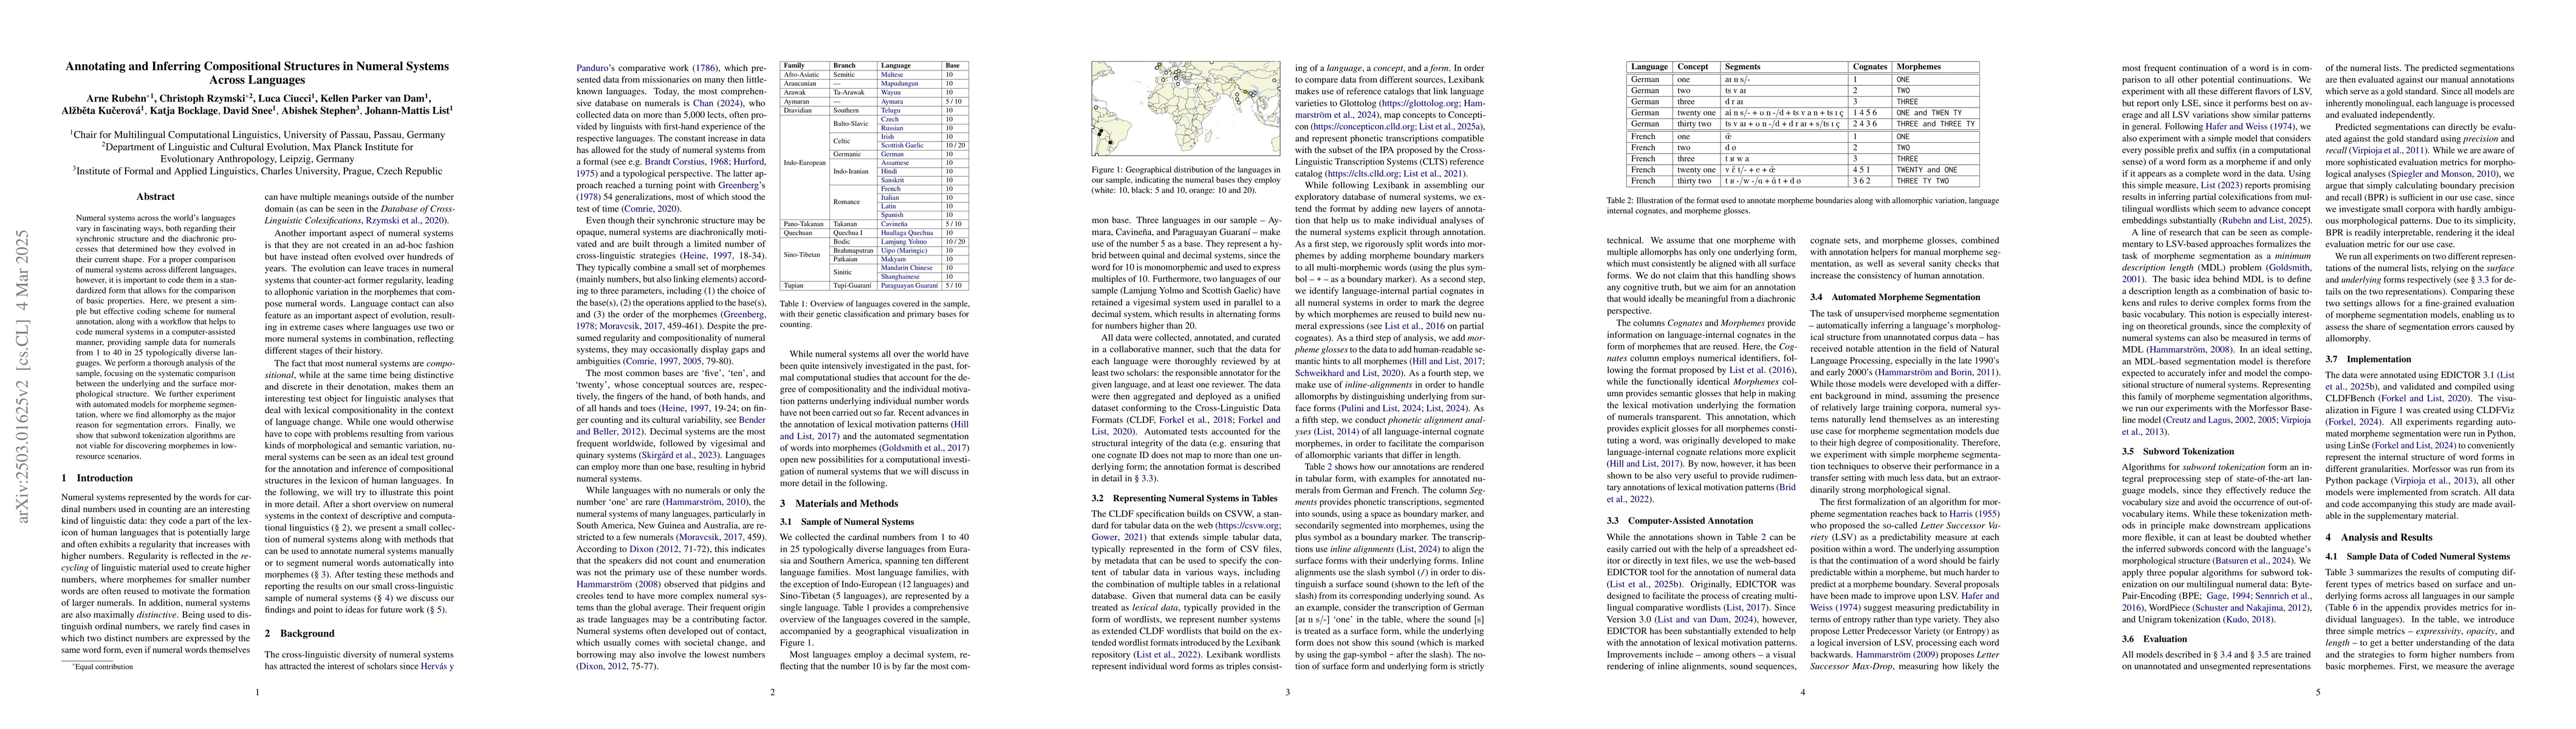The width and height of the screenshot is (2576, 729).
Task: Follow the Rzymski et al., 2020 citation
Action: (x=405, y=221)
